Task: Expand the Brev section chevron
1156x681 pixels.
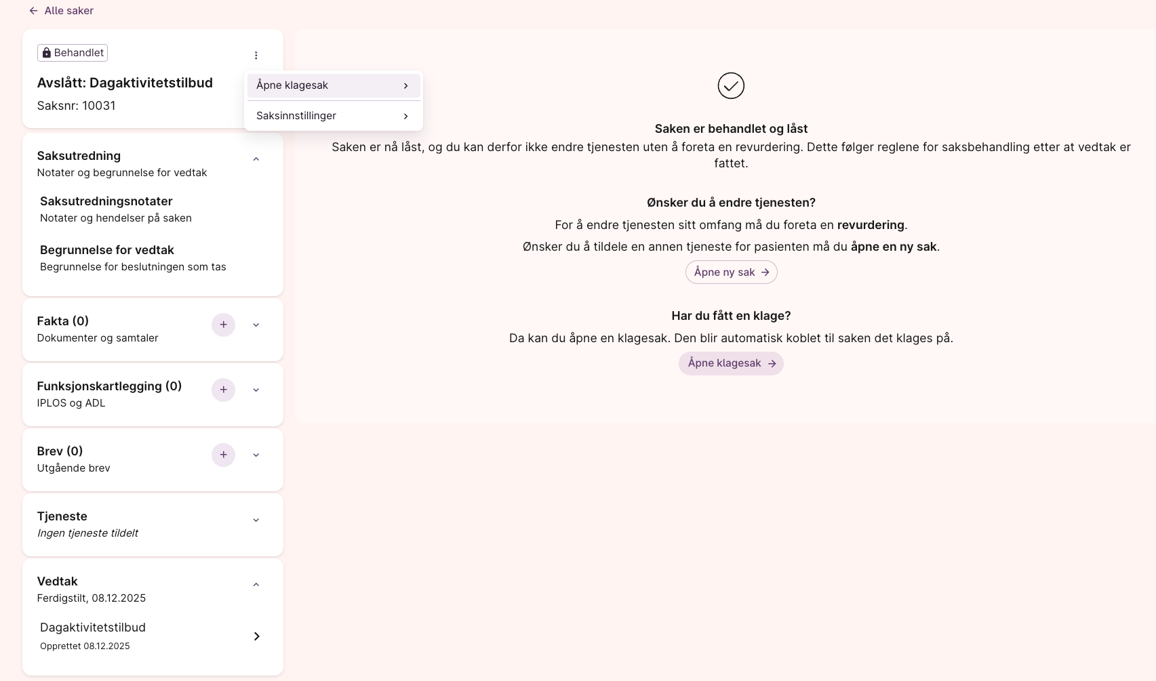Action: click(x=256, y=455)
